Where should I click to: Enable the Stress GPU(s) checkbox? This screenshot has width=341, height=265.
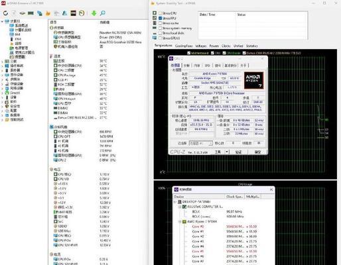(161, 38)
